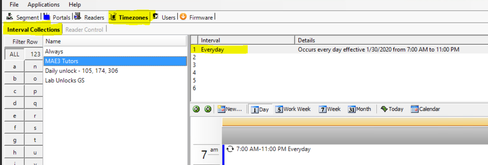Open the File menu
The width and height of the screenshot is (488, 165).
14,5
